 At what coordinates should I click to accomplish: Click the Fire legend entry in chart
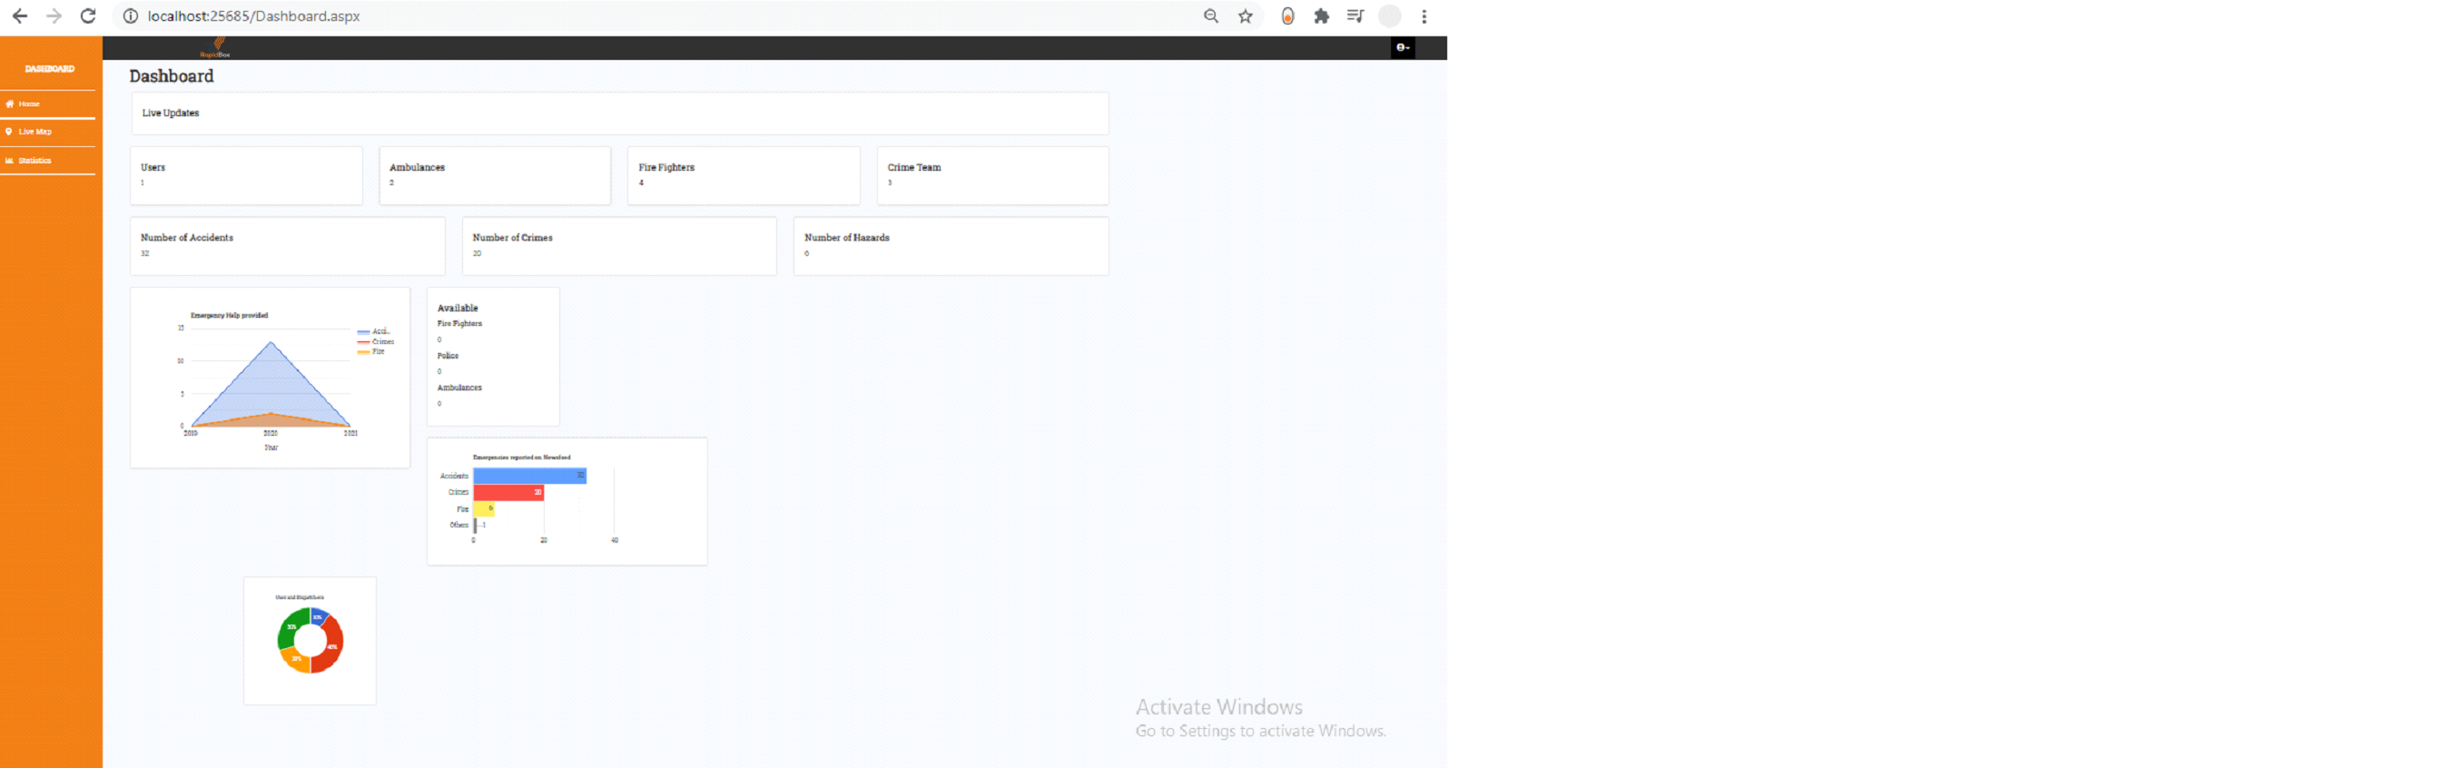click(x=371, y=352)
